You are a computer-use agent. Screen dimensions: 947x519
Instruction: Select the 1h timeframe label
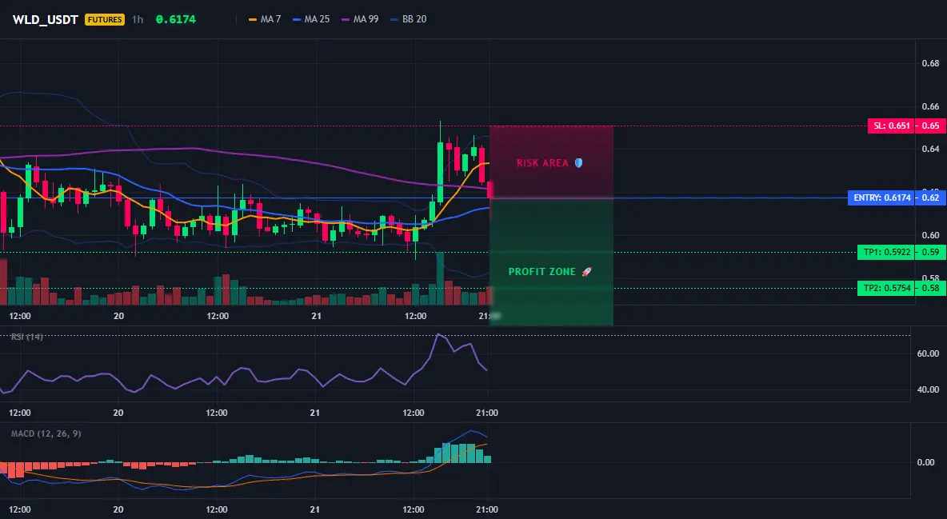[x=138, y=19]
